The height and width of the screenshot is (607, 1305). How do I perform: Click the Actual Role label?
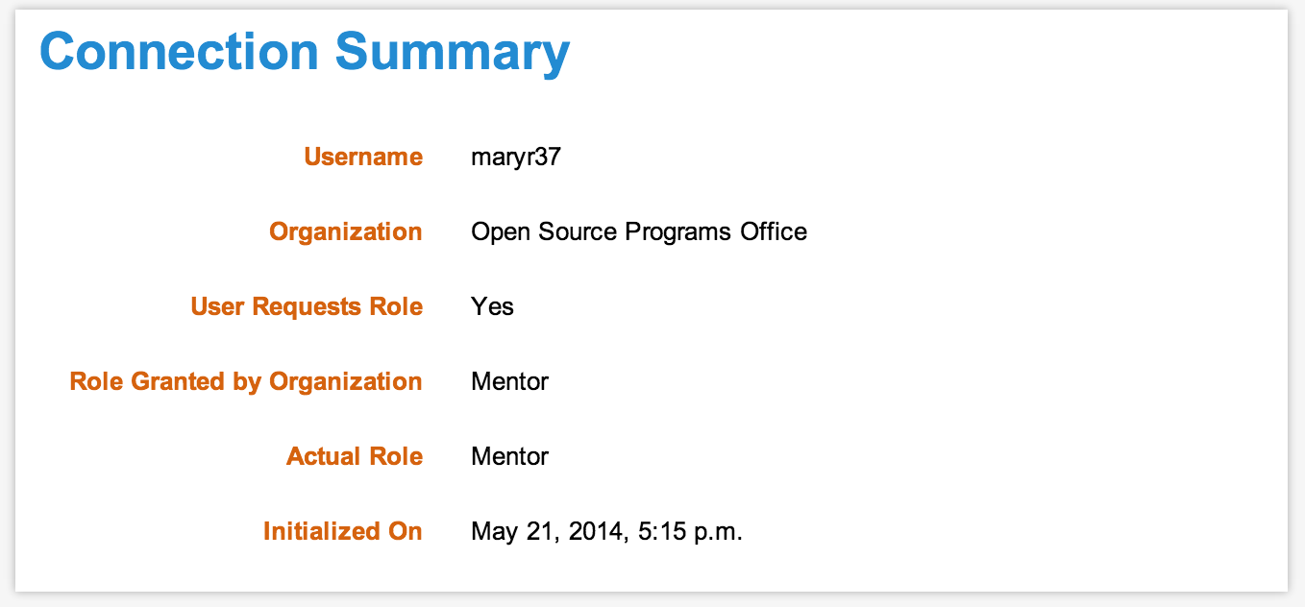(x=355, y=456)
